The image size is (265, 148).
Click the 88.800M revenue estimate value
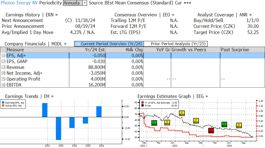97,67
